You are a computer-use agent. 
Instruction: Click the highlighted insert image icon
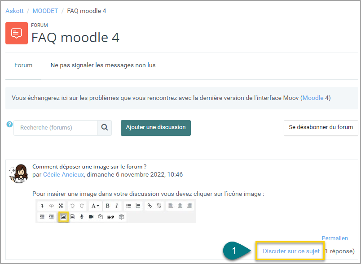(63, 216)
